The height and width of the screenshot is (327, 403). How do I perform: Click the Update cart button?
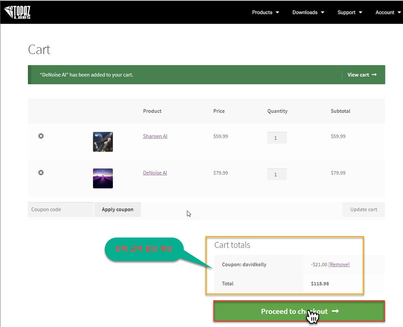point(363,209)
